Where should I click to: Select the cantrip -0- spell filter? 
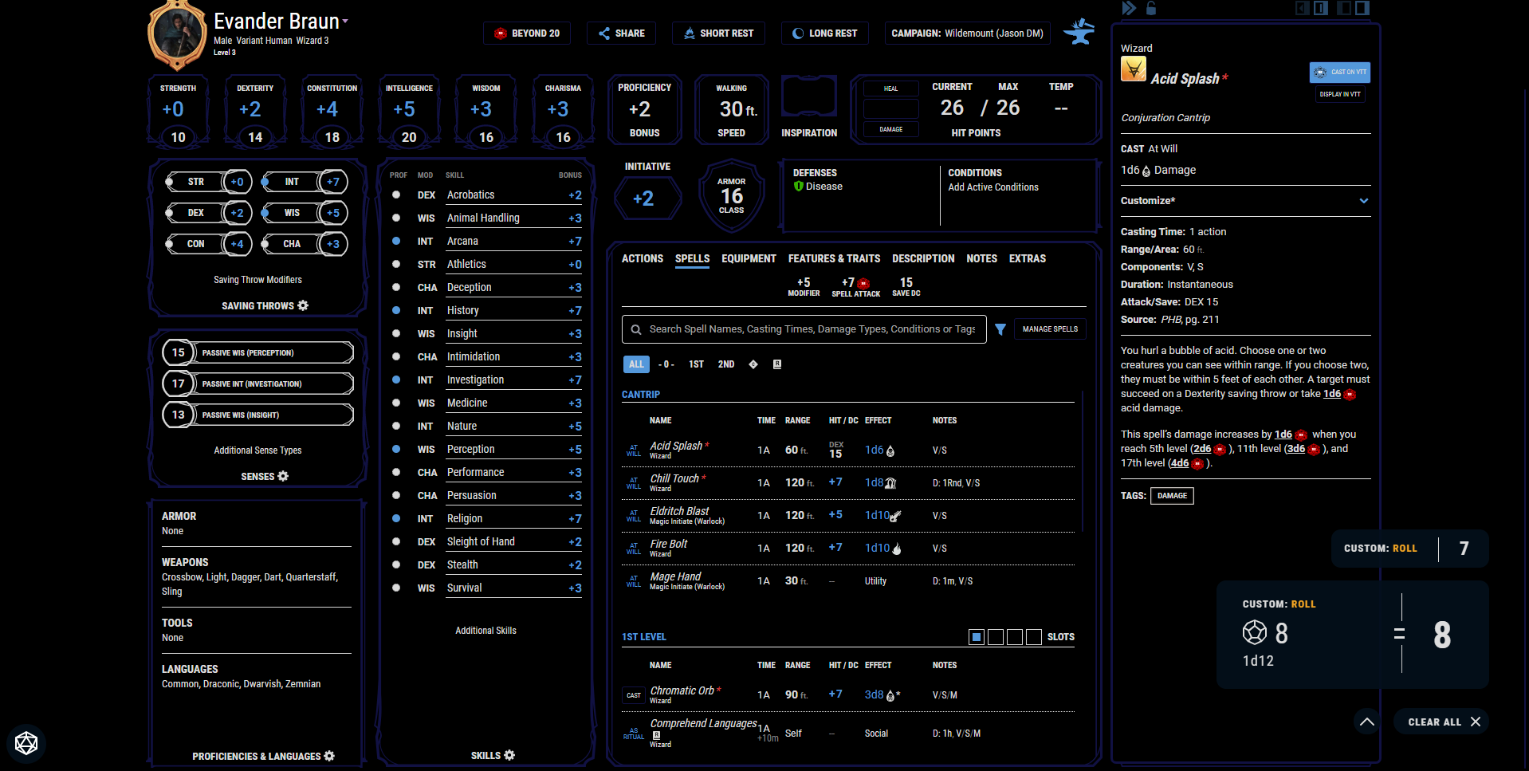[x=666, y=364]
